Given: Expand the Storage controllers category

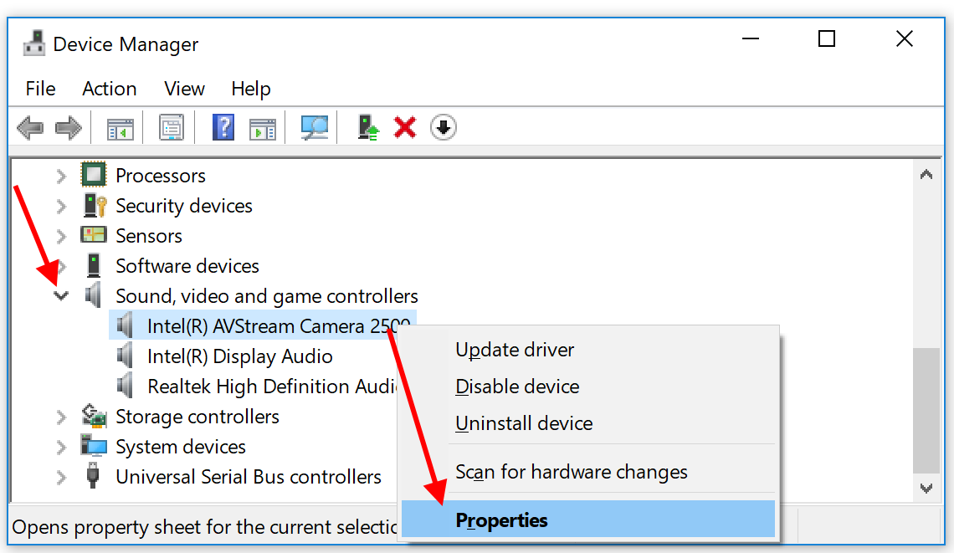Looking at the screenshot, I should tap(60, 416).
